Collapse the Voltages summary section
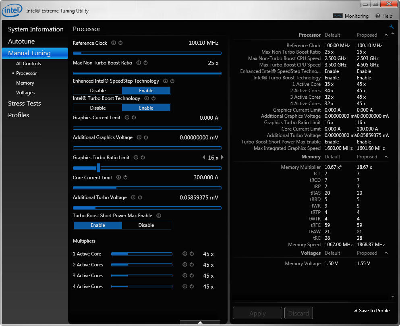This screenshot has height=326, width=400. [386, 253]
